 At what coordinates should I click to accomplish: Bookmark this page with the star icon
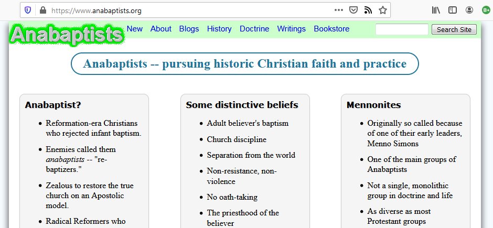pos(383,10)
